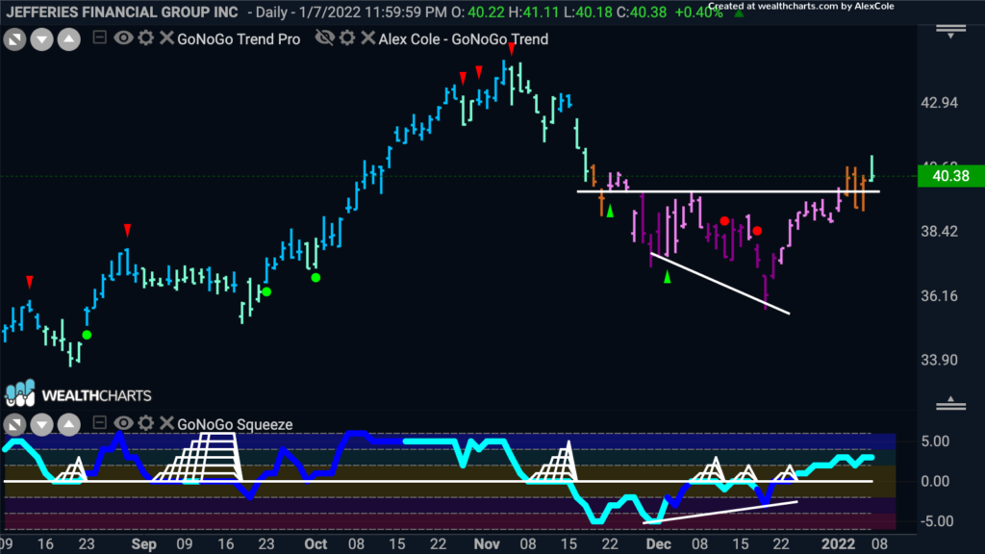This screenshot has height=554, width=985.
Task: Remove the GoNoGo Squeeze indicator
Action: pyautogui.click(x=166, y=423)
